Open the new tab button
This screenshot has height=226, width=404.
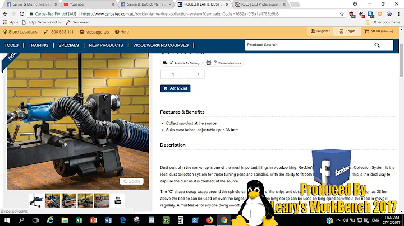click(295, 4)
